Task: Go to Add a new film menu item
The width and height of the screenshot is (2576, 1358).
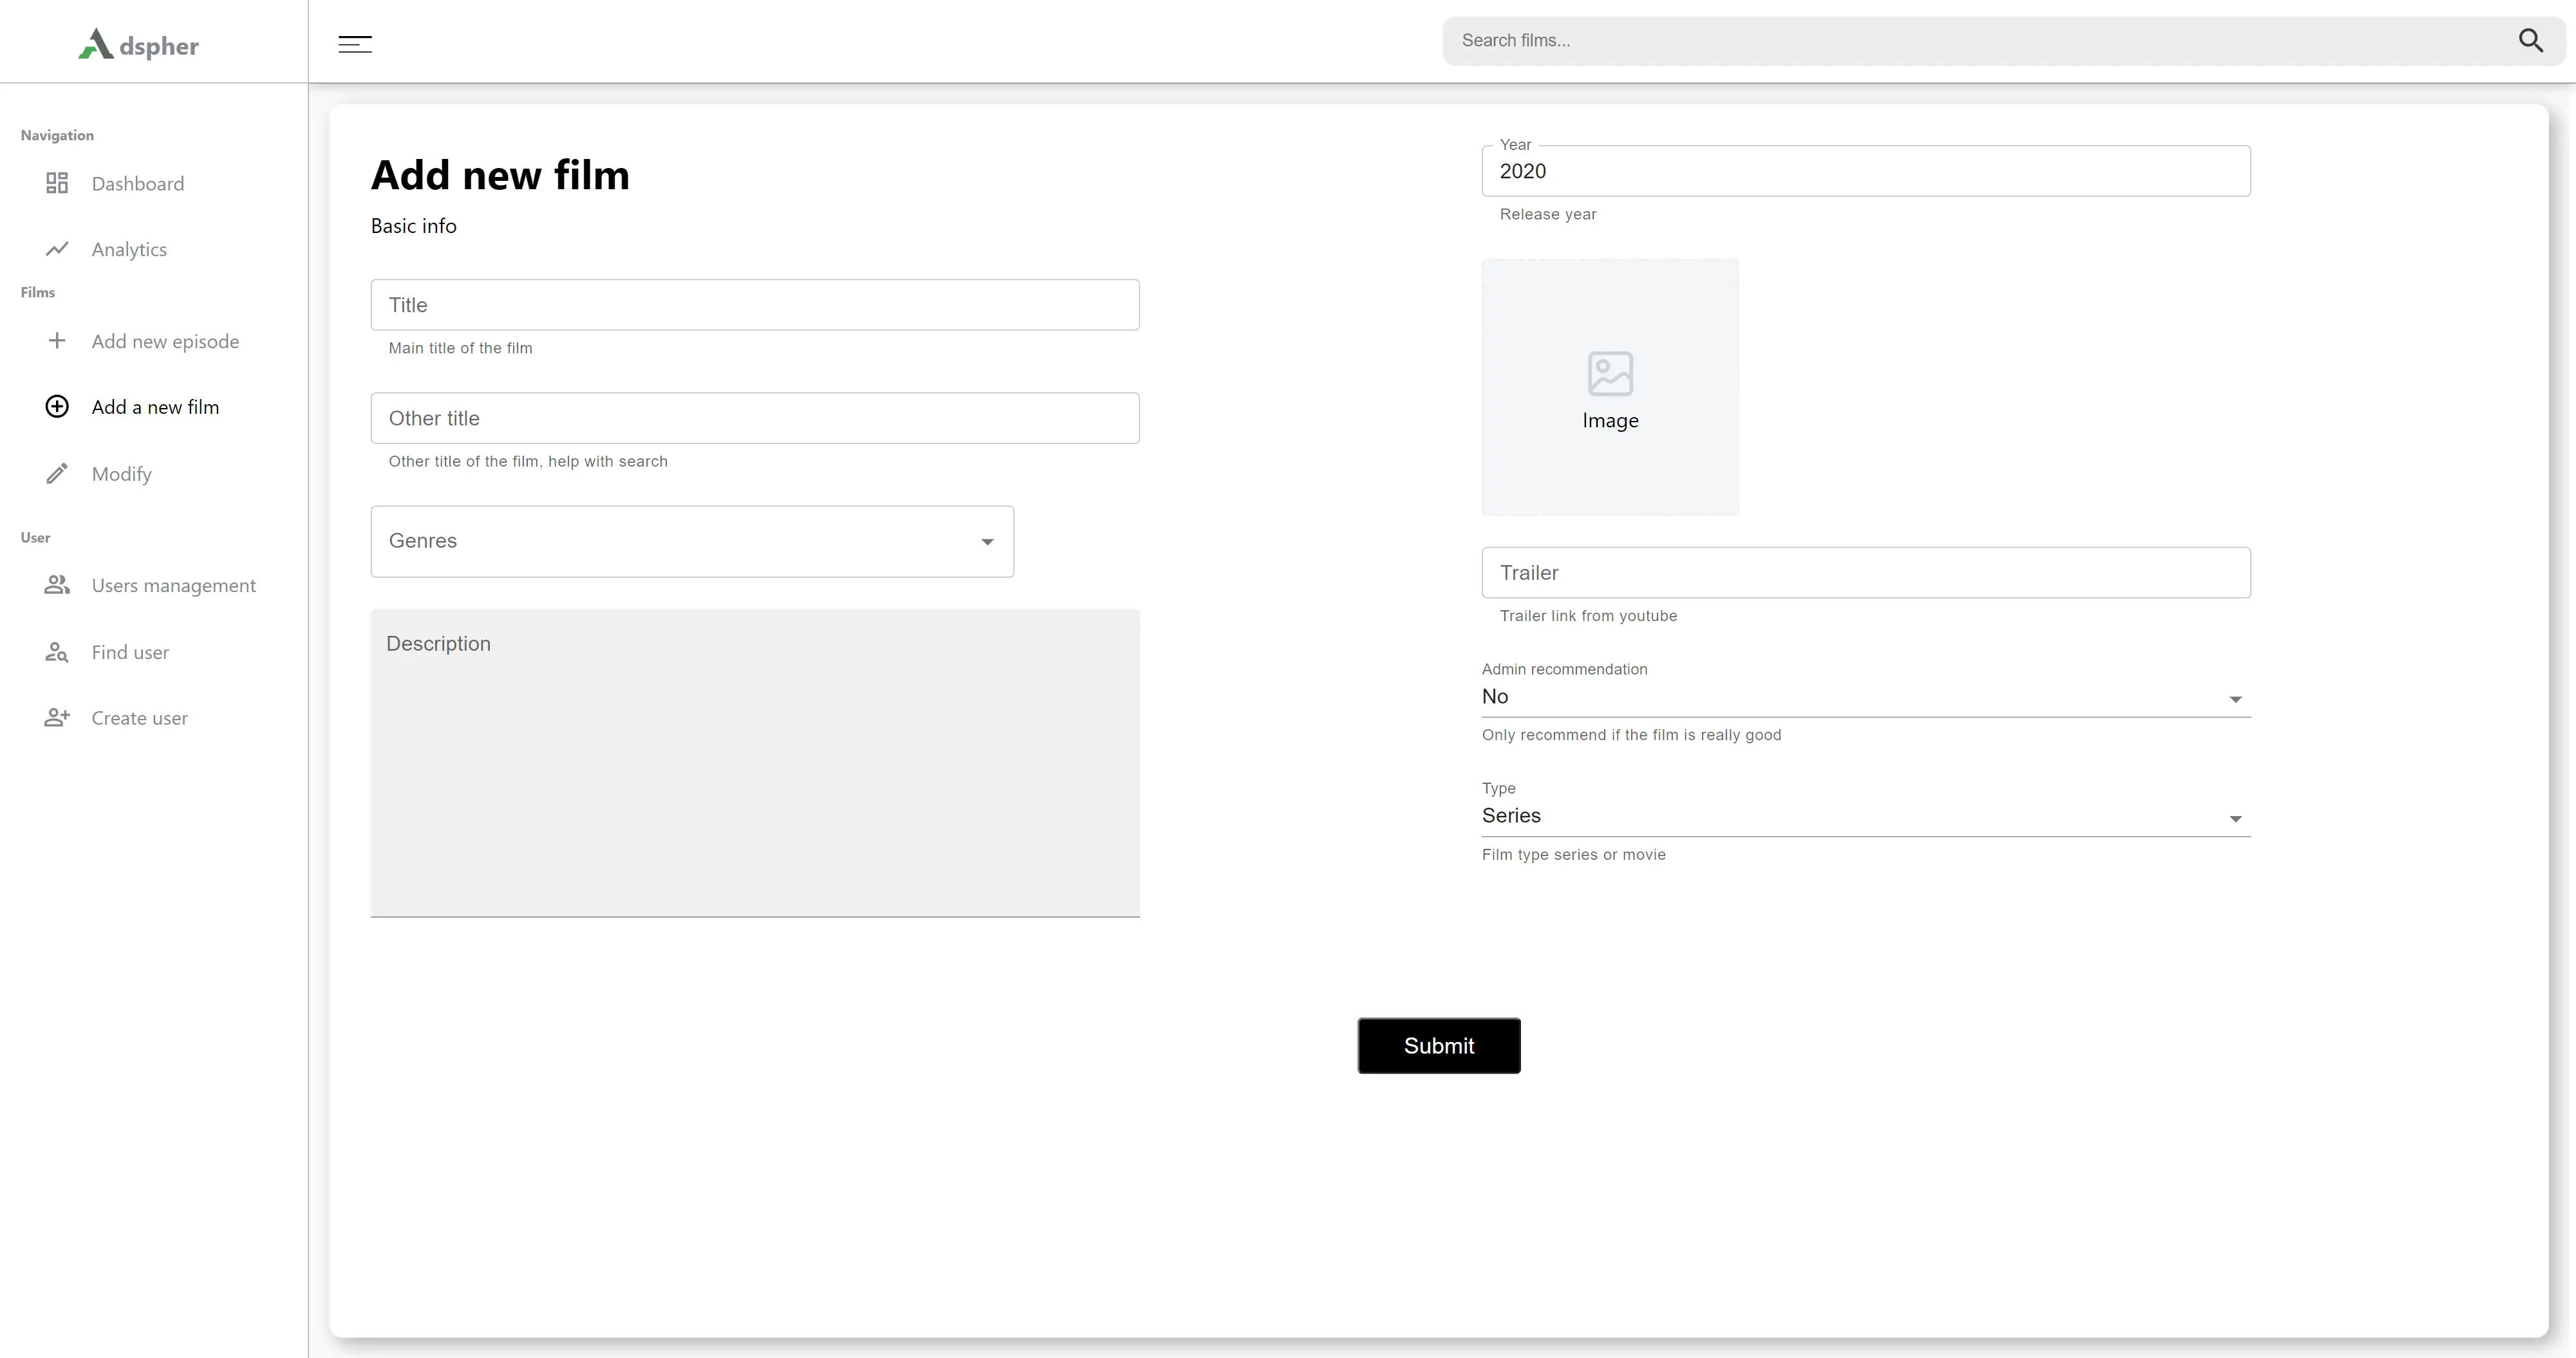Action: (x=155, y=407)
